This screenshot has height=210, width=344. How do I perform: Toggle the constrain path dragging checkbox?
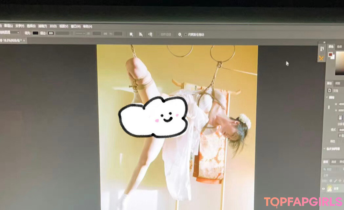(x=186, y=34)
